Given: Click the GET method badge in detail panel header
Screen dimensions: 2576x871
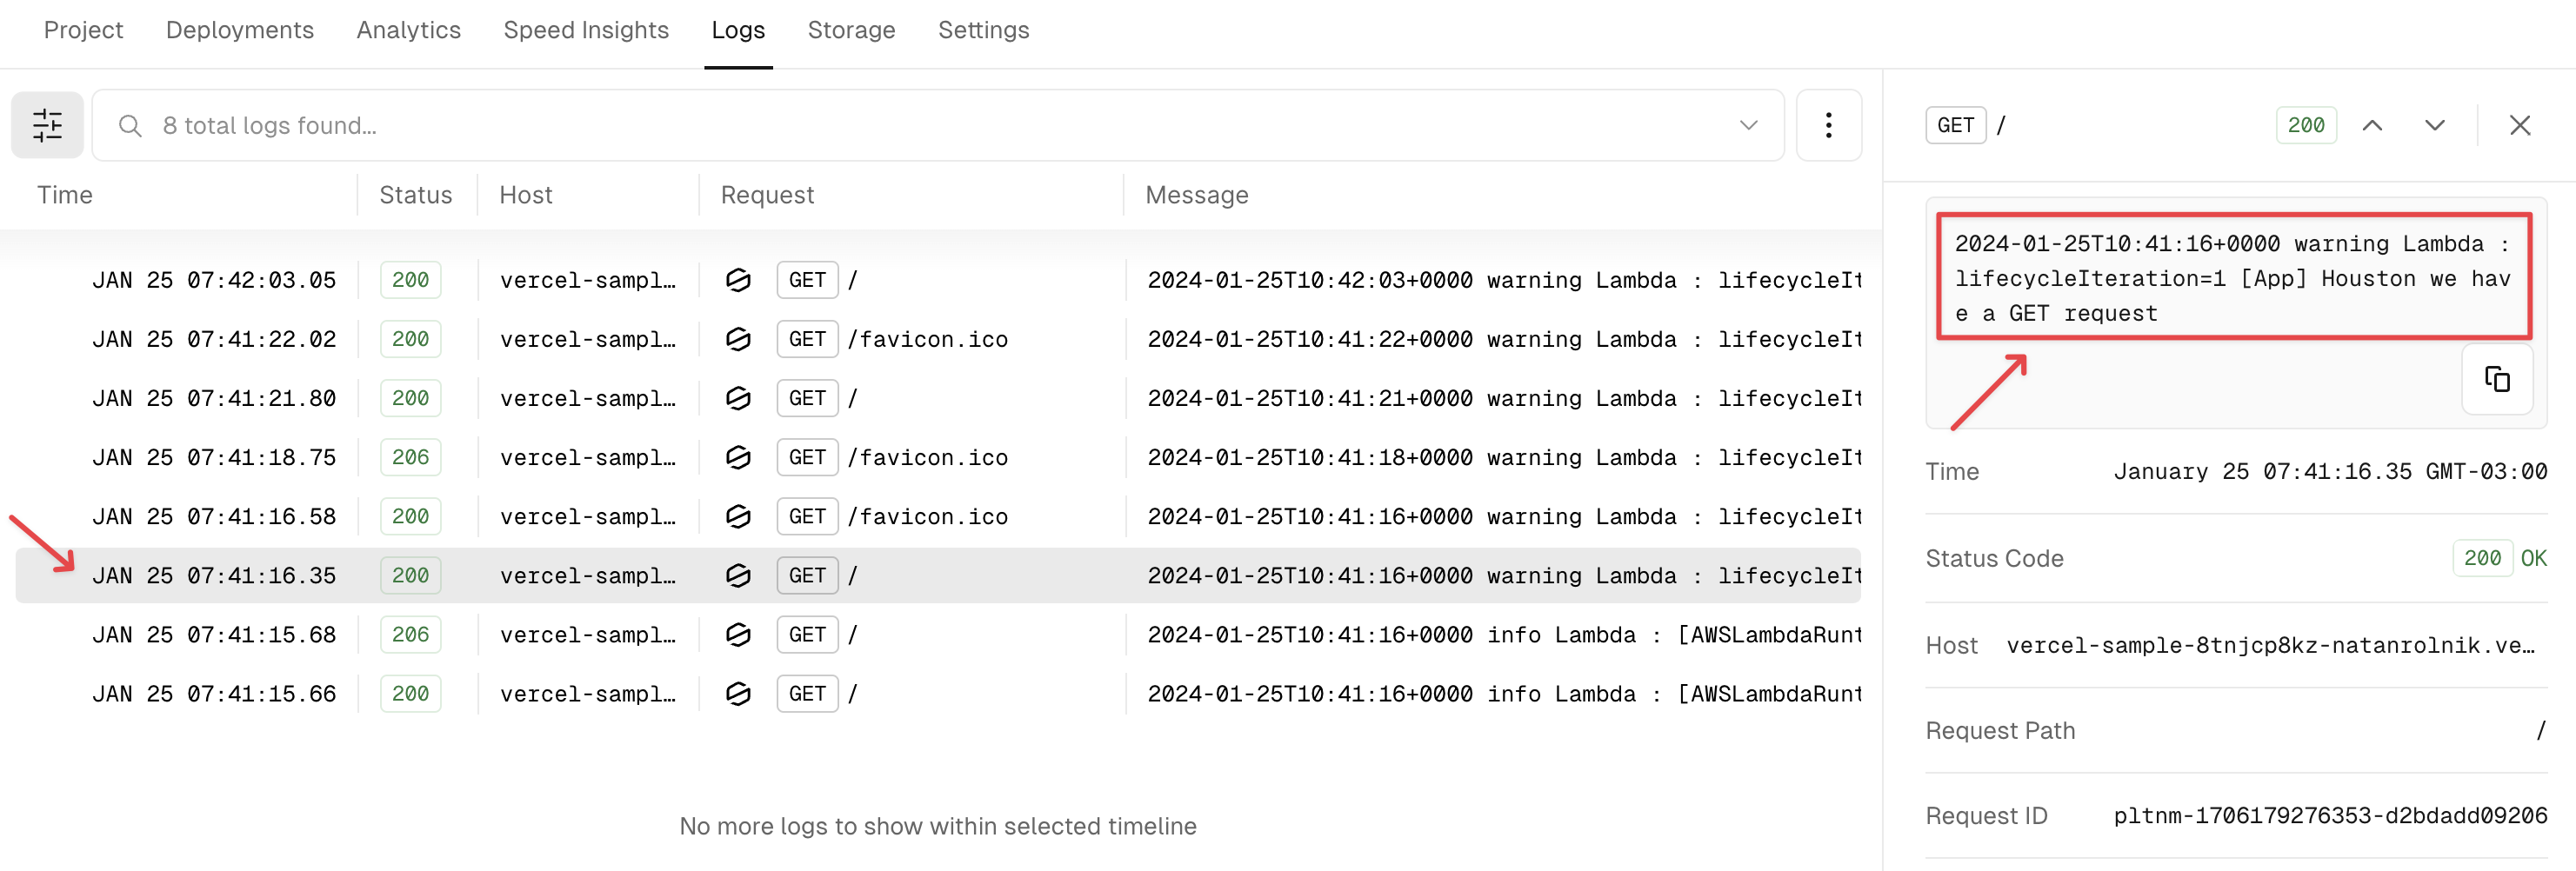Looking at the screenshot, I should pyautogui.click(x=1955, y=124).
